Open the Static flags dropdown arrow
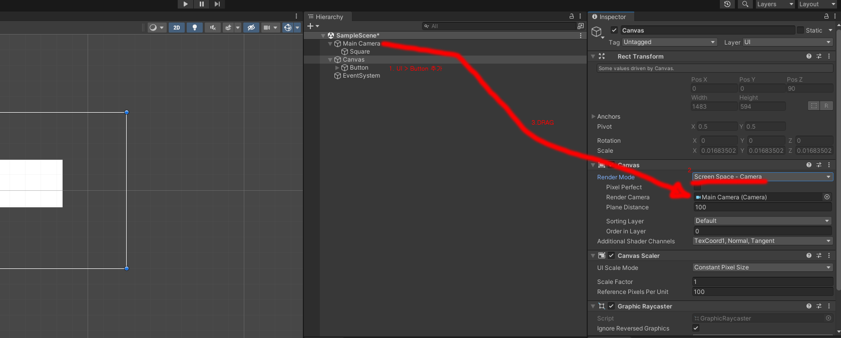This screenshot has width=841, height=338. (830, 30)
